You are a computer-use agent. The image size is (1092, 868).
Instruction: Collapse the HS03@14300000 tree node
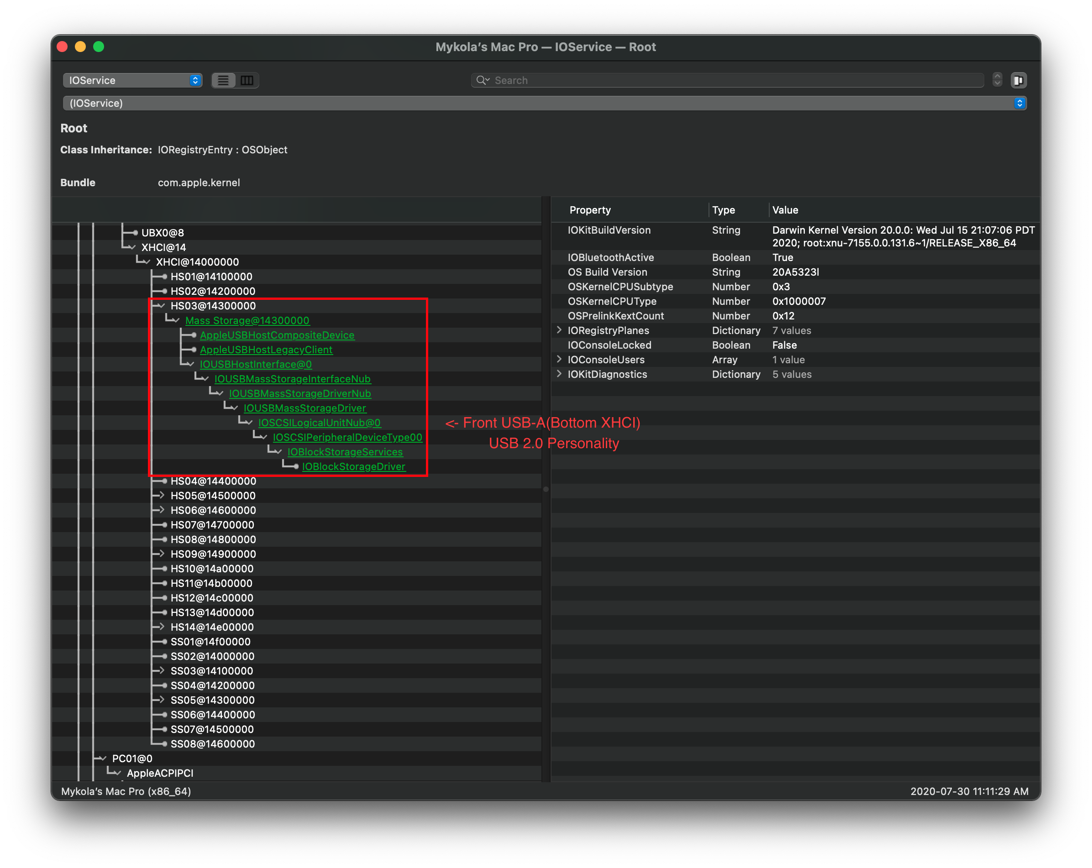162,305
